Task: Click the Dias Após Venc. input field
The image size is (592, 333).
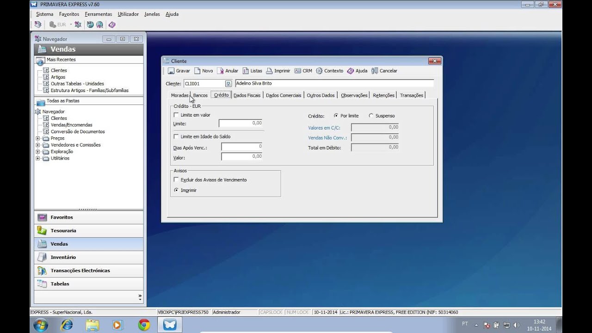Action: click(242, 147)
